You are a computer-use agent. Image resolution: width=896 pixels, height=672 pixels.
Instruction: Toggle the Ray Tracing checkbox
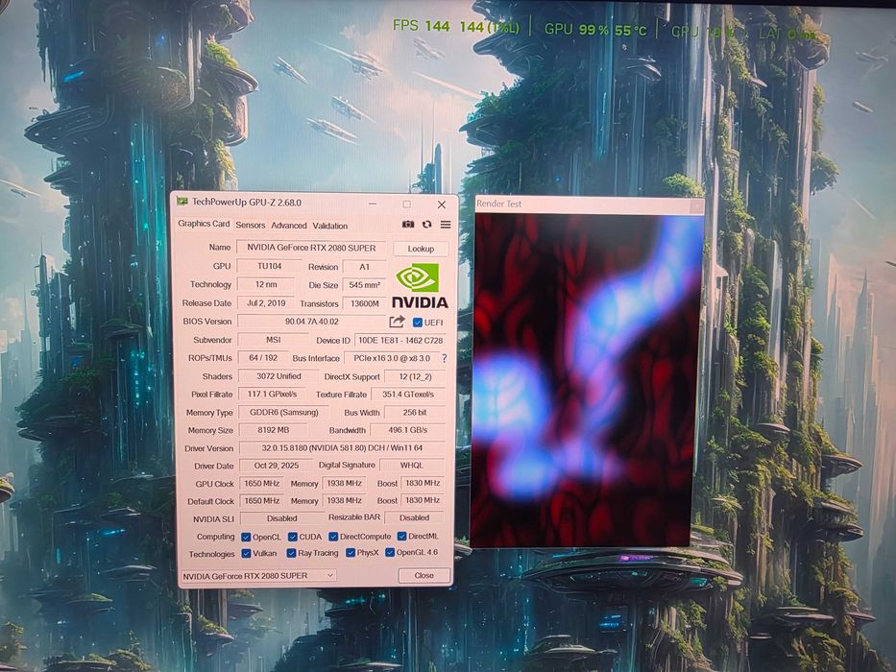click(291, 553)
